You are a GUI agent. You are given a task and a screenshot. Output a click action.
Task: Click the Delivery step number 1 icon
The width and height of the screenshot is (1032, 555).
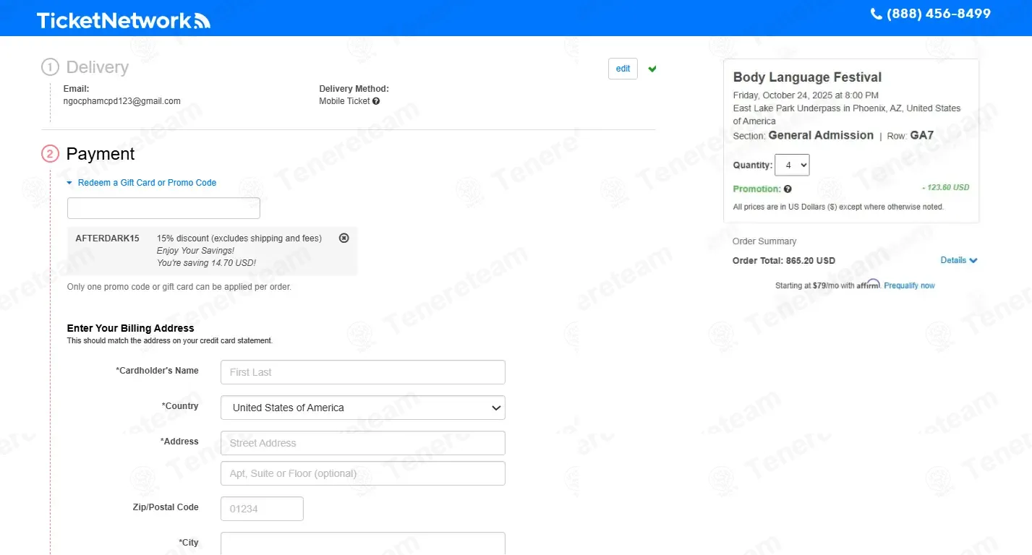tap(50, 67)
